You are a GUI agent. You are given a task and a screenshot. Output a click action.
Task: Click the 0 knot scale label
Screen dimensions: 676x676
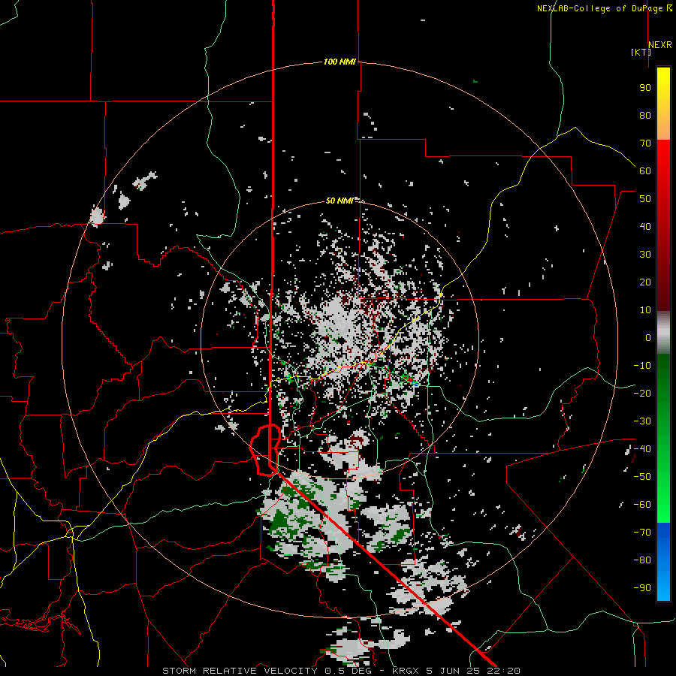click(x=648, y=338)
